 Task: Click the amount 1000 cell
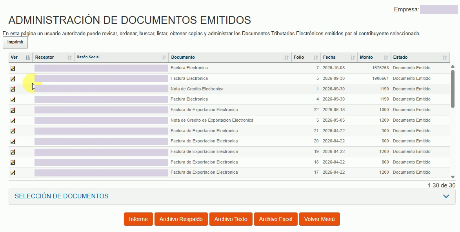(x=384, y=110)
